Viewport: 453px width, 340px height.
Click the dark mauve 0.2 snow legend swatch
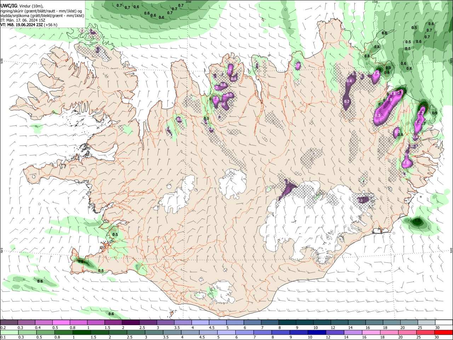pos(9,322)
